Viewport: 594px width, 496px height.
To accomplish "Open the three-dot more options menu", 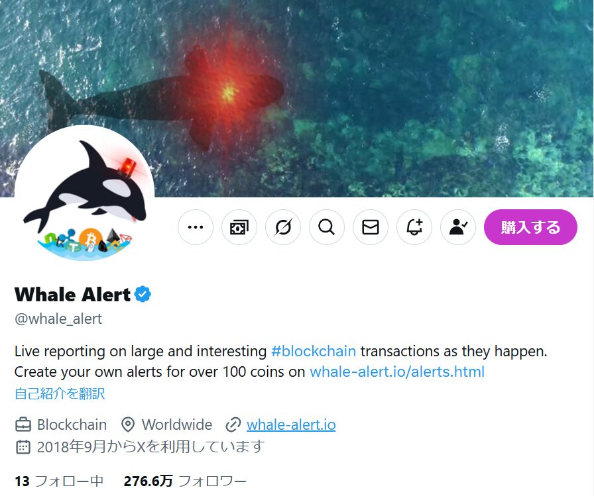I will click(196, 227).
